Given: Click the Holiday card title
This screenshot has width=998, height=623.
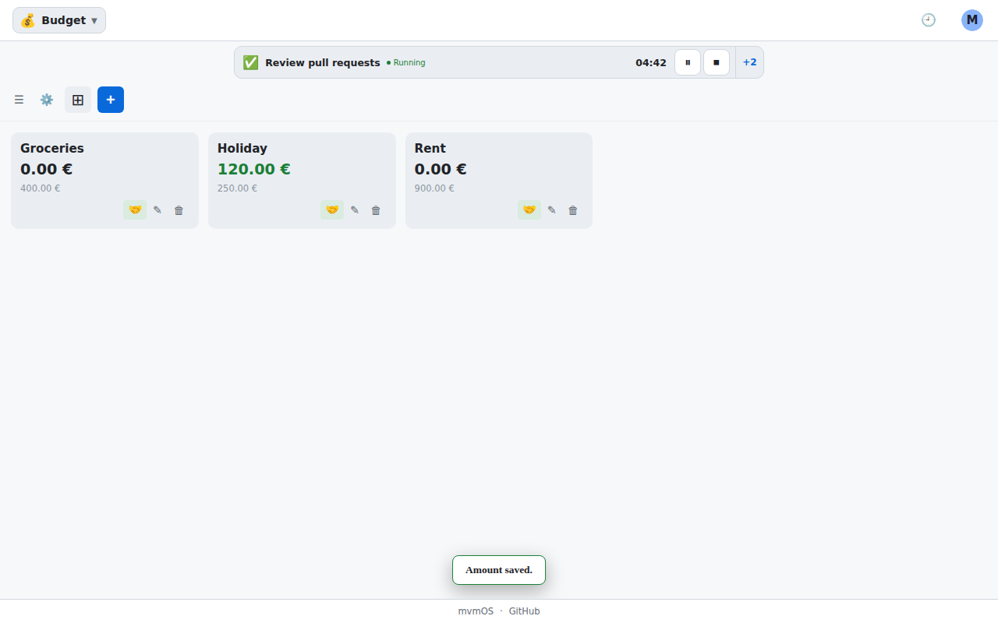Looking at the screenshot, I should click(242, 148).
